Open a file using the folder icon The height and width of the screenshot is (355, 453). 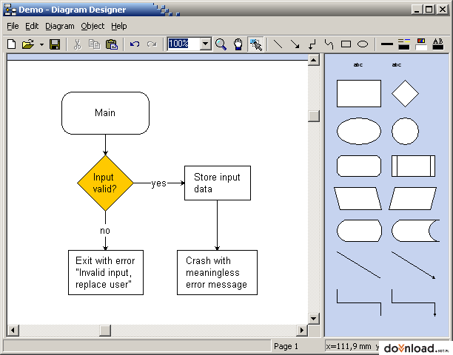27,44
